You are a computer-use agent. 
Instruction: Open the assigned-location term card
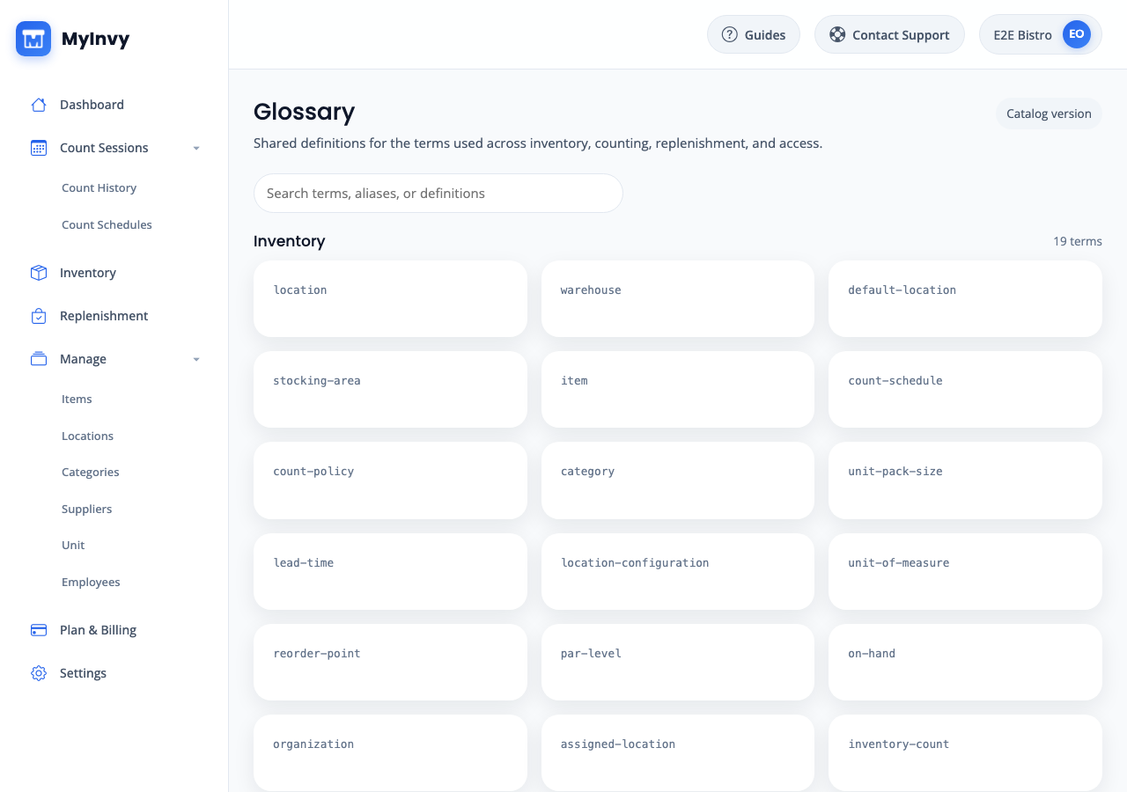click(678, 752)
